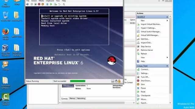This screenshot has width=195, height=109.
Task: Click the green Reset toolbar icon
Action: 51,4
